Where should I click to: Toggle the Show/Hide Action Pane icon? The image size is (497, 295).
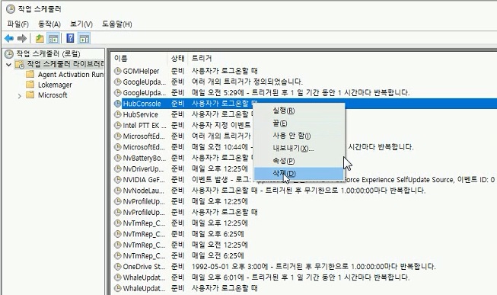coord(84,39)
